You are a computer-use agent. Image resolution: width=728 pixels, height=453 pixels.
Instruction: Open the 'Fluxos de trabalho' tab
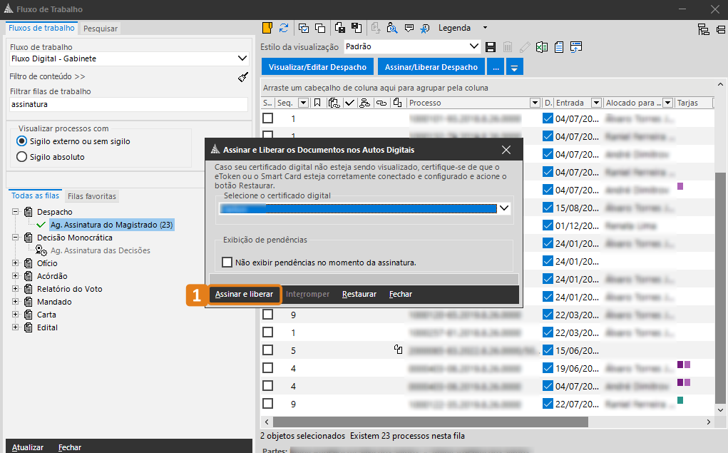[x=41, y=28]
